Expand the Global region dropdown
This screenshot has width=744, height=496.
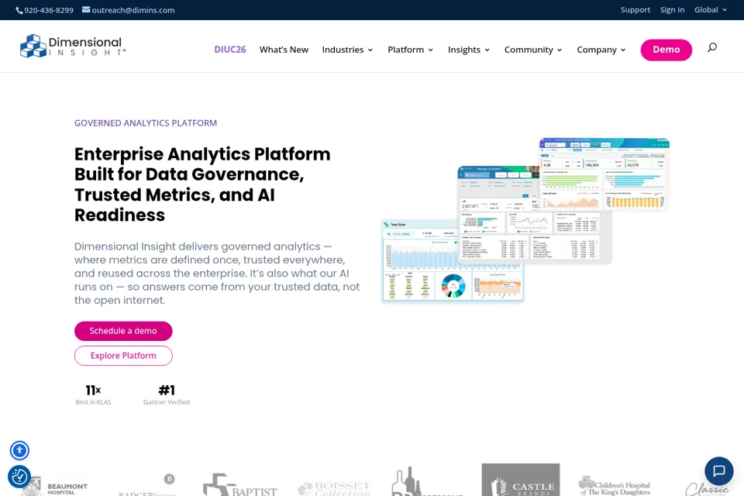point(711,9)
